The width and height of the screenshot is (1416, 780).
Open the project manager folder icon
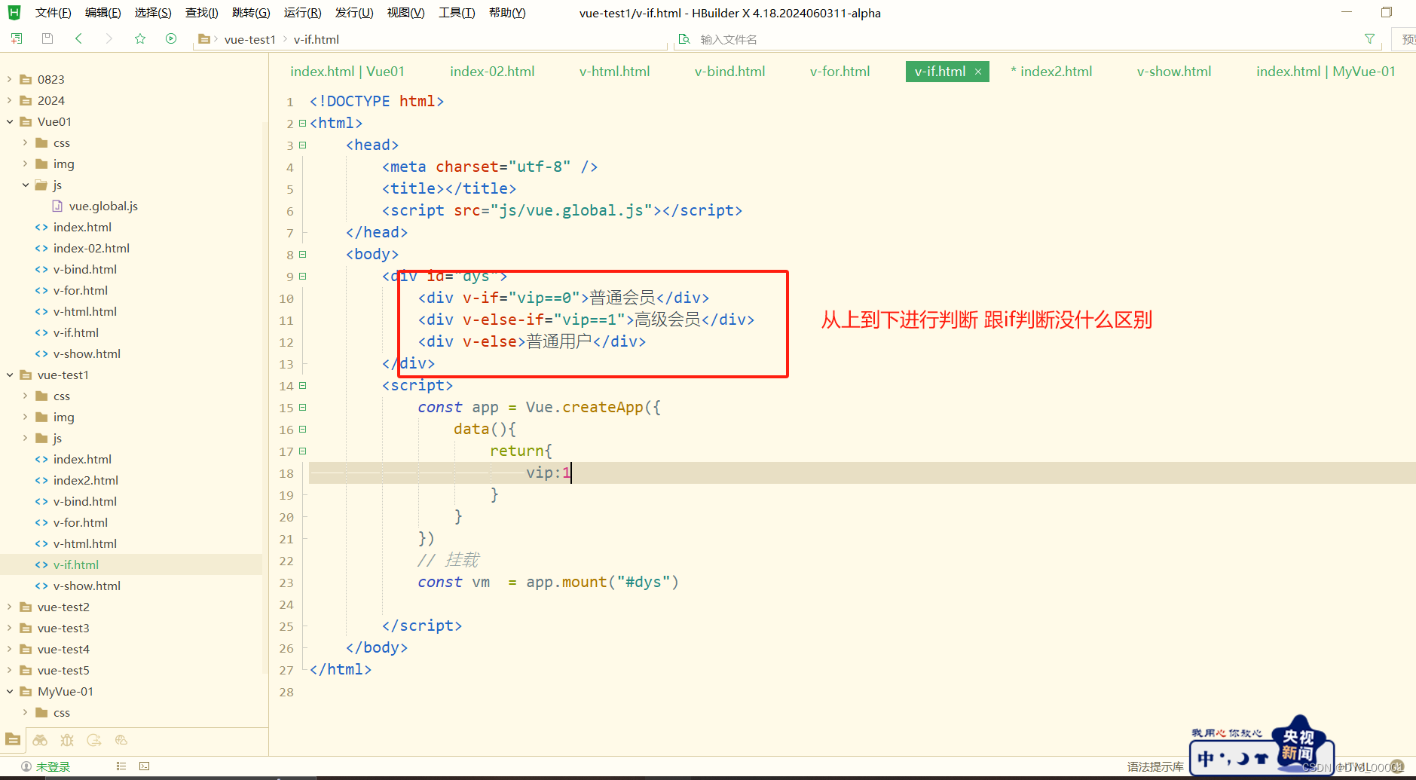[x=13, y=739]
